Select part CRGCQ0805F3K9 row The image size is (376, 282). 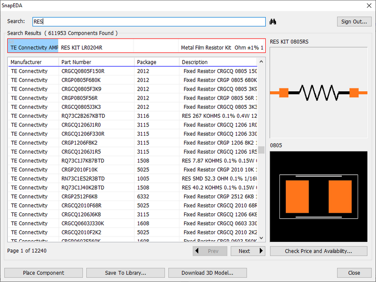coord(133,89)
